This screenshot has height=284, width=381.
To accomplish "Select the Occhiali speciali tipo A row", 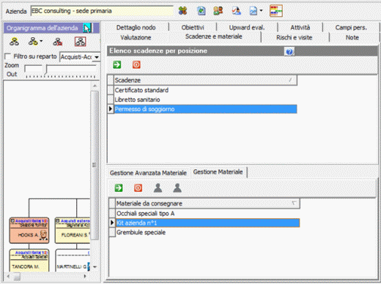I will point(207,214).
